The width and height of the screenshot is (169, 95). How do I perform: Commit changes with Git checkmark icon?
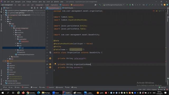(x=149, y=5)
